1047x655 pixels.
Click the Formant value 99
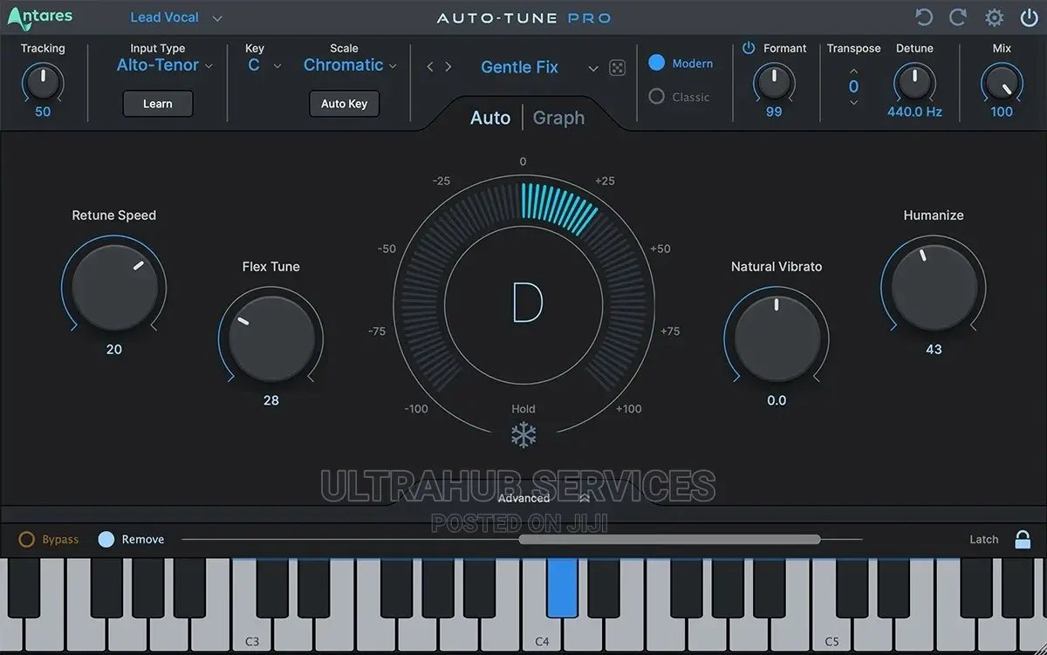point(774,112)
